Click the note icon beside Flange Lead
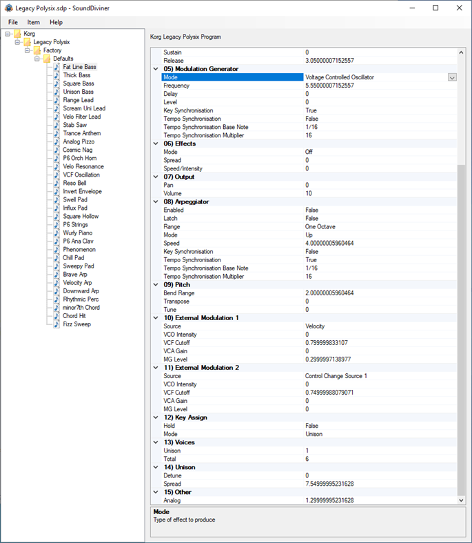Image resolution: width=472 pixels, height=543 pixels. point(57,100)
